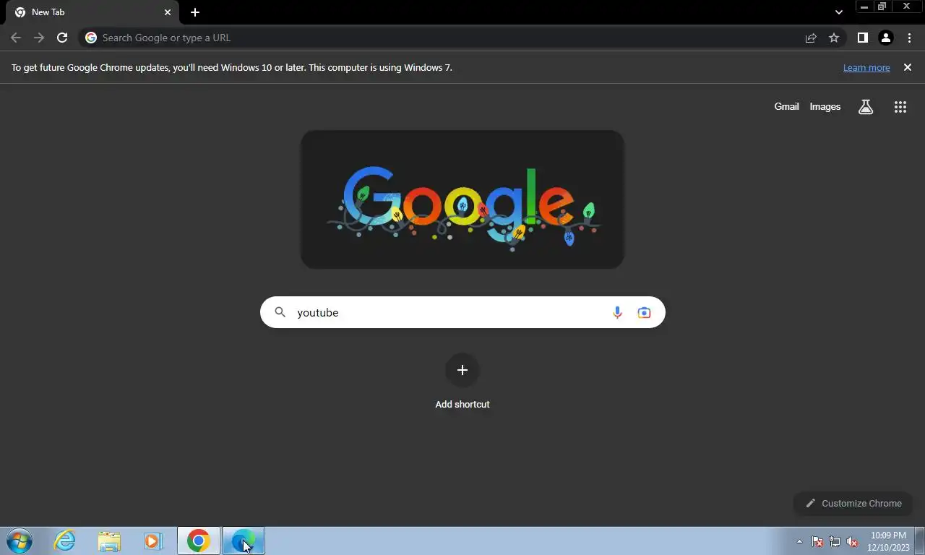Image resolution: width=925 pixels, height=555 pixels.
Task: Add a shortcut with the plus circle
Action: [462, 370]
